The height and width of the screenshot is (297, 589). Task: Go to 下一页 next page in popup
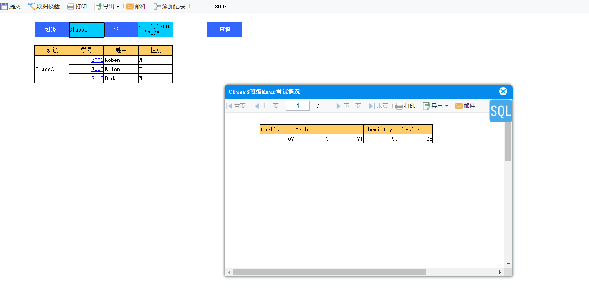(348, 106)
